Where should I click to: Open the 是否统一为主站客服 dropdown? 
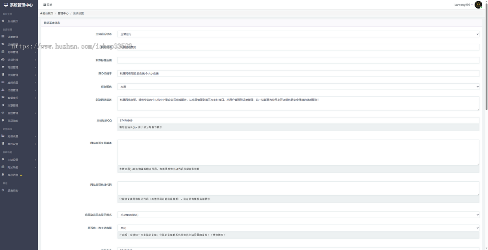click(298, 228)
